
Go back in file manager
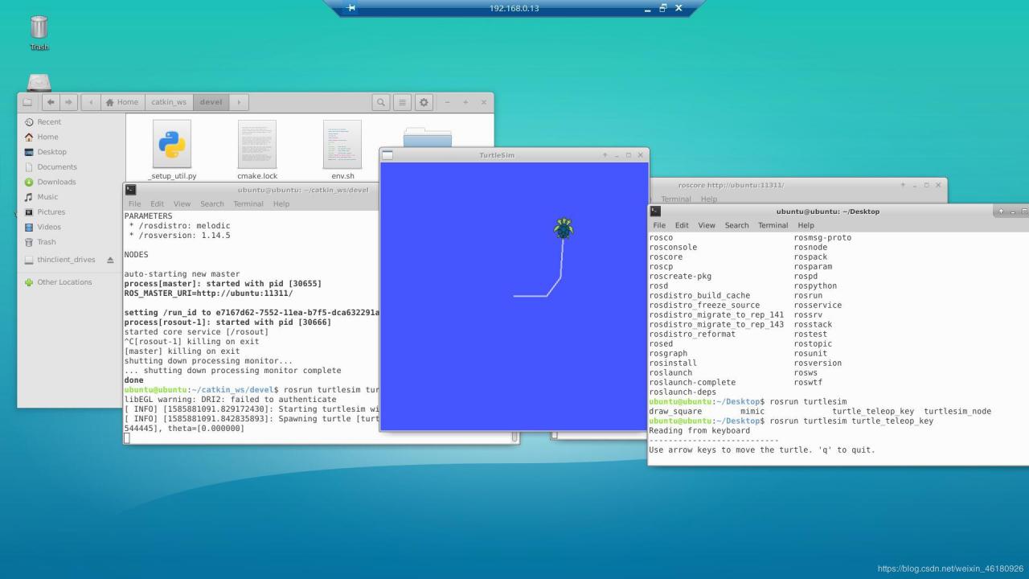51,102
